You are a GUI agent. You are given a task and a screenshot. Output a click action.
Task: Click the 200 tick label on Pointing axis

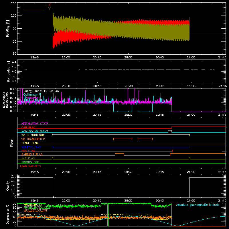click(x=13, y=15)
